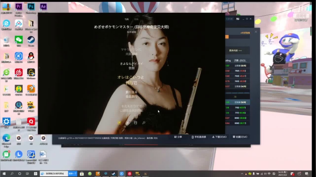Open Photoshop desktop shortcut

(x=31, y=7)
